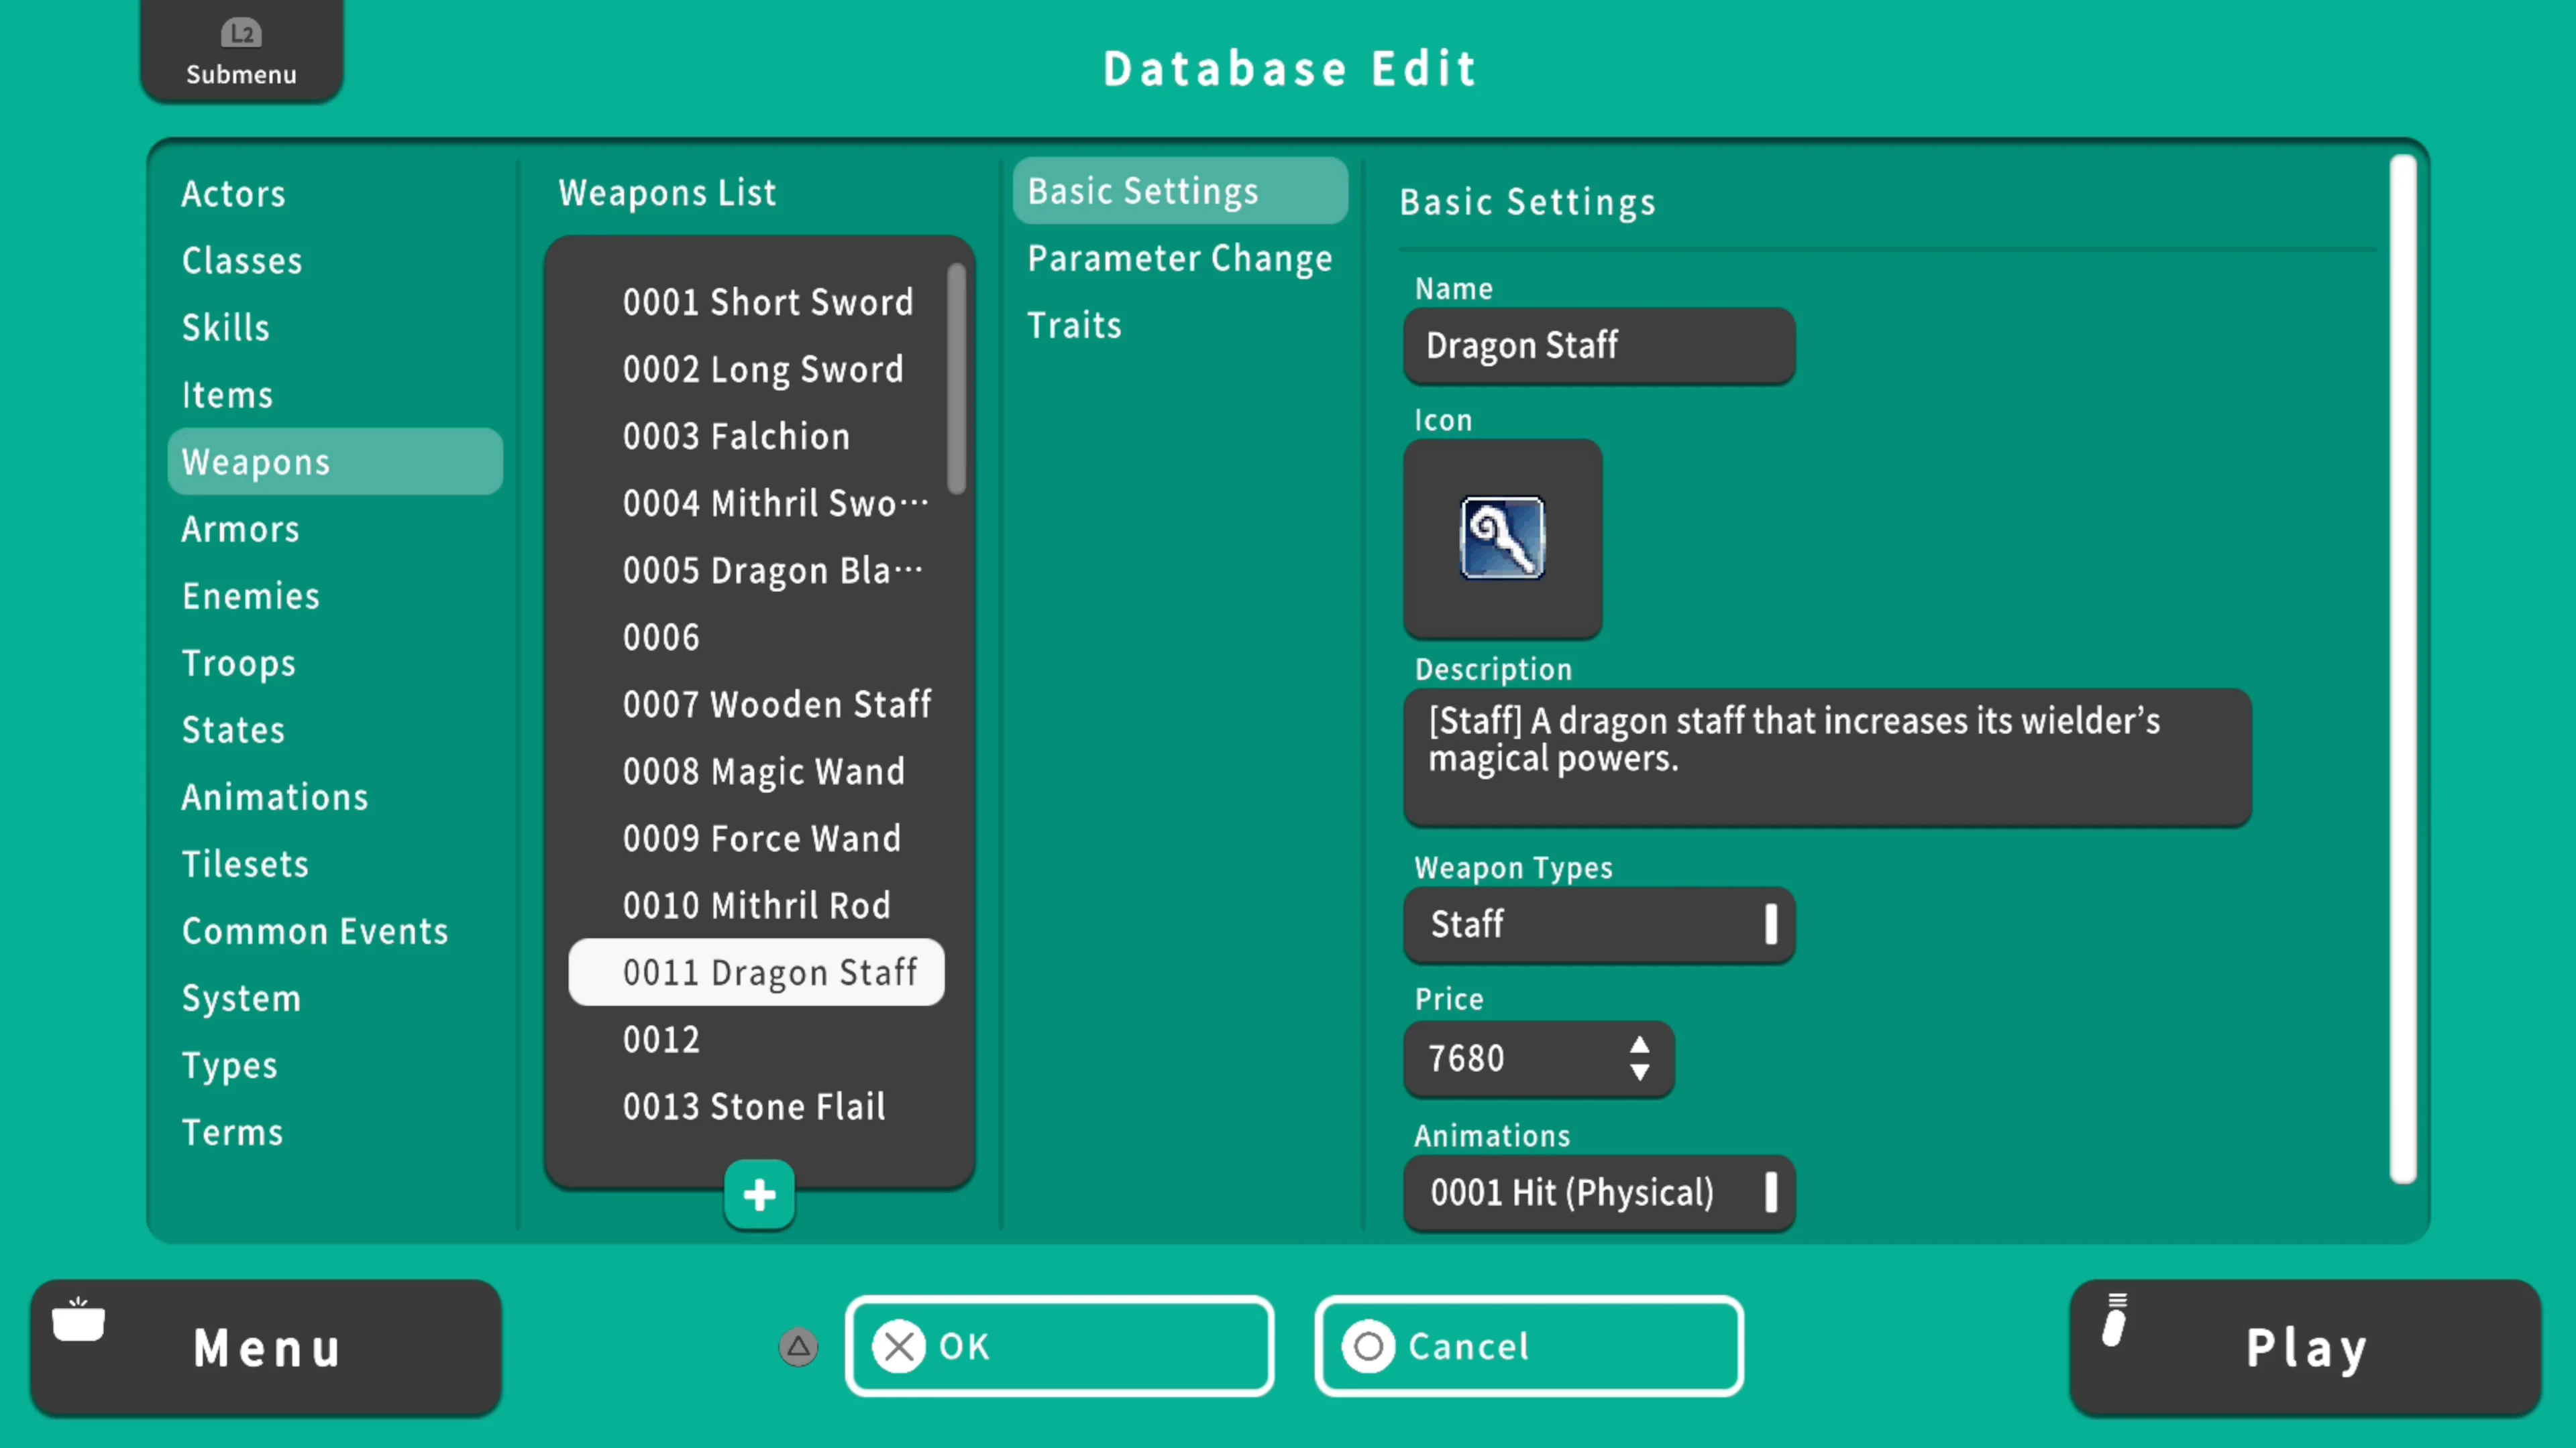2576x1448 pixels.
Task: Switch to the Parameter Change tab
Action: click(x=1179, y=258)
